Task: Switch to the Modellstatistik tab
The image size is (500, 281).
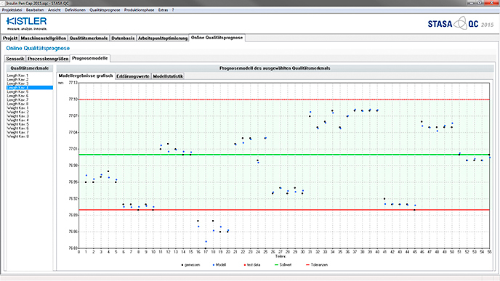Action: coord(168,76)
